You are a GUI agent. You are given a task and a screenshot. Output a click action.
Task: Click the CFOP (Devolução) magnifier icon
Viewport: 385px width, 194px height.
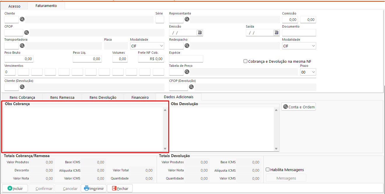(x=191, y=87)
